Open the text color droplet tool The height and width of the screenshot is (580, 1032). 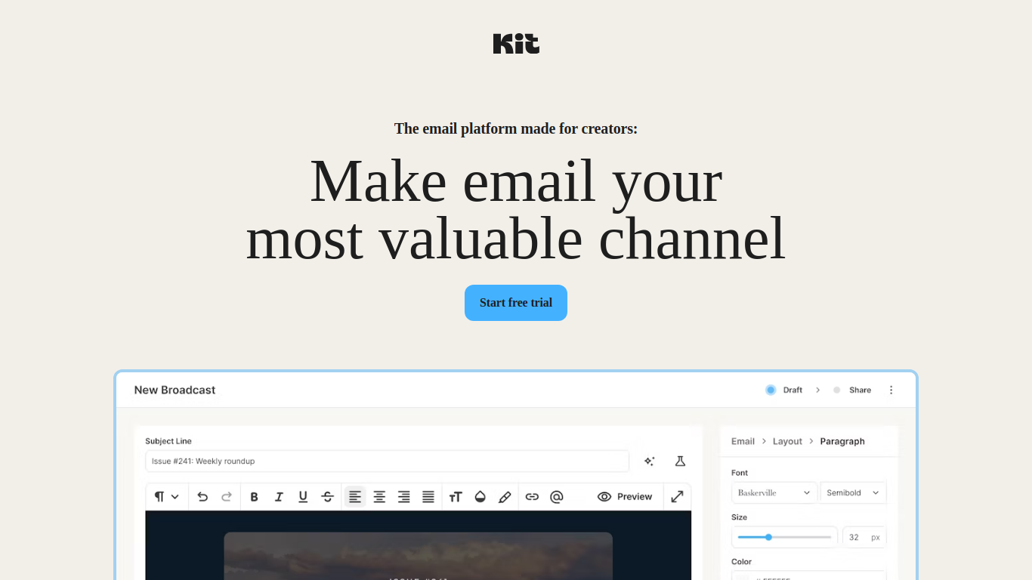coord(480,496)
